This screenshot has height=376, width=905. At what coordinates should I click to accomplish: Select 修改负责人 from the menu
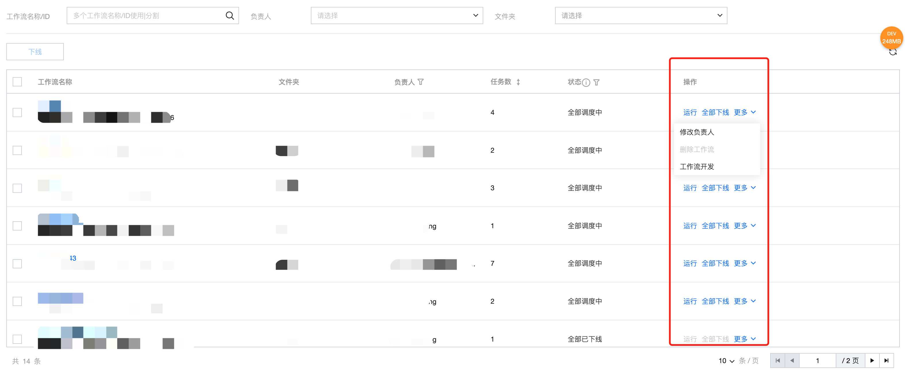point(696,132)
